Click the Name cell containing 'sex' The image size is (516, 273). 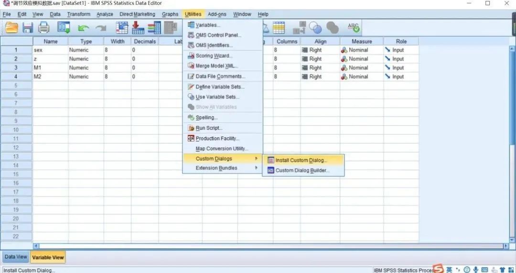coord(50,50)
